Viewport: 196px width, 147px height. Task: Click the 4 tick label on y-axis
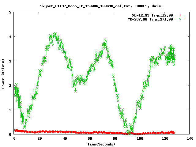click(x=10, y=37)
